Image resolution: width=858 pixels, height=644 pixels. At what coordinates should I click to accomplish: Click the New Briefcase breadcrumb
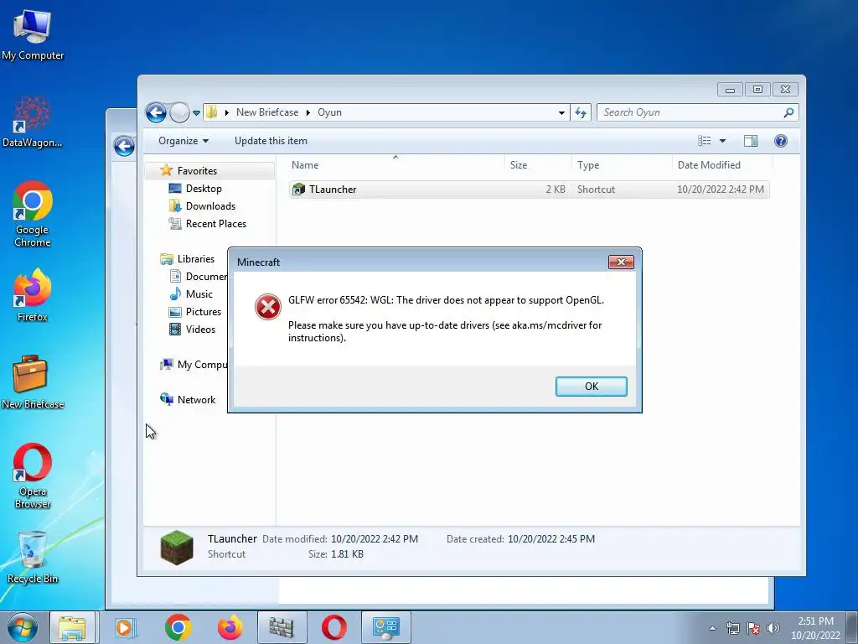point(267,112)
